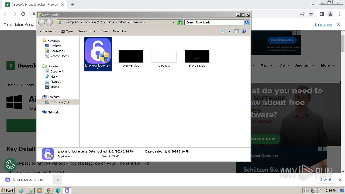Click New folder button

click(120, 31)
